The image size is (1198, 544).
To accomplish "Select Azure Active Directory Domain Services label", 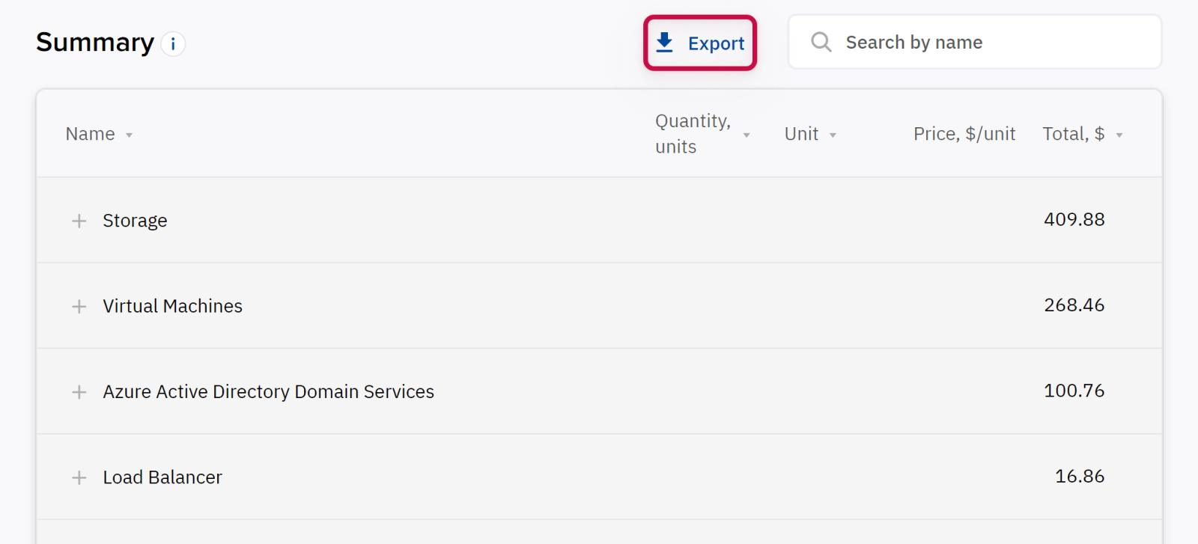I will click(268, 391).
